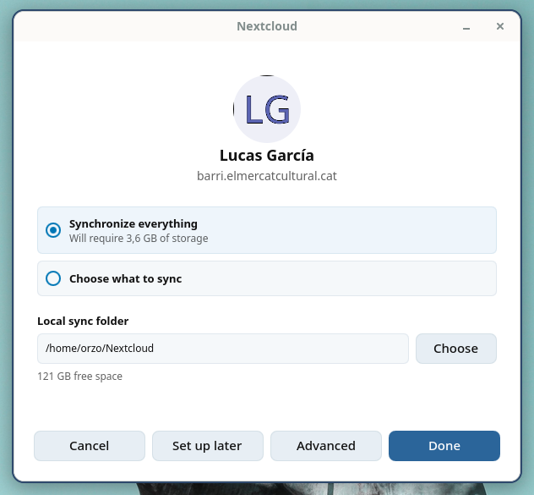Click the Set up later button
Screen dimensions: 534x495
pyautogui.click(x=207, y=446)
